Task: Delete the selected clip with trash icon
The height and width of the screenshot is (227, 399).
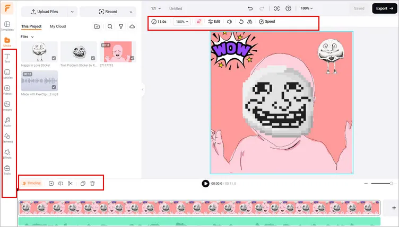Action: (x=93, y=184)
